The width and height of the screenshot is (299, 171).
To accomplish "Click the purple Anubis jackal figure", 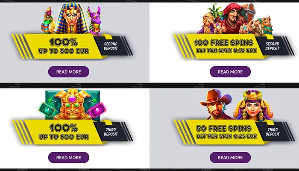I will [x=94, y=21].
